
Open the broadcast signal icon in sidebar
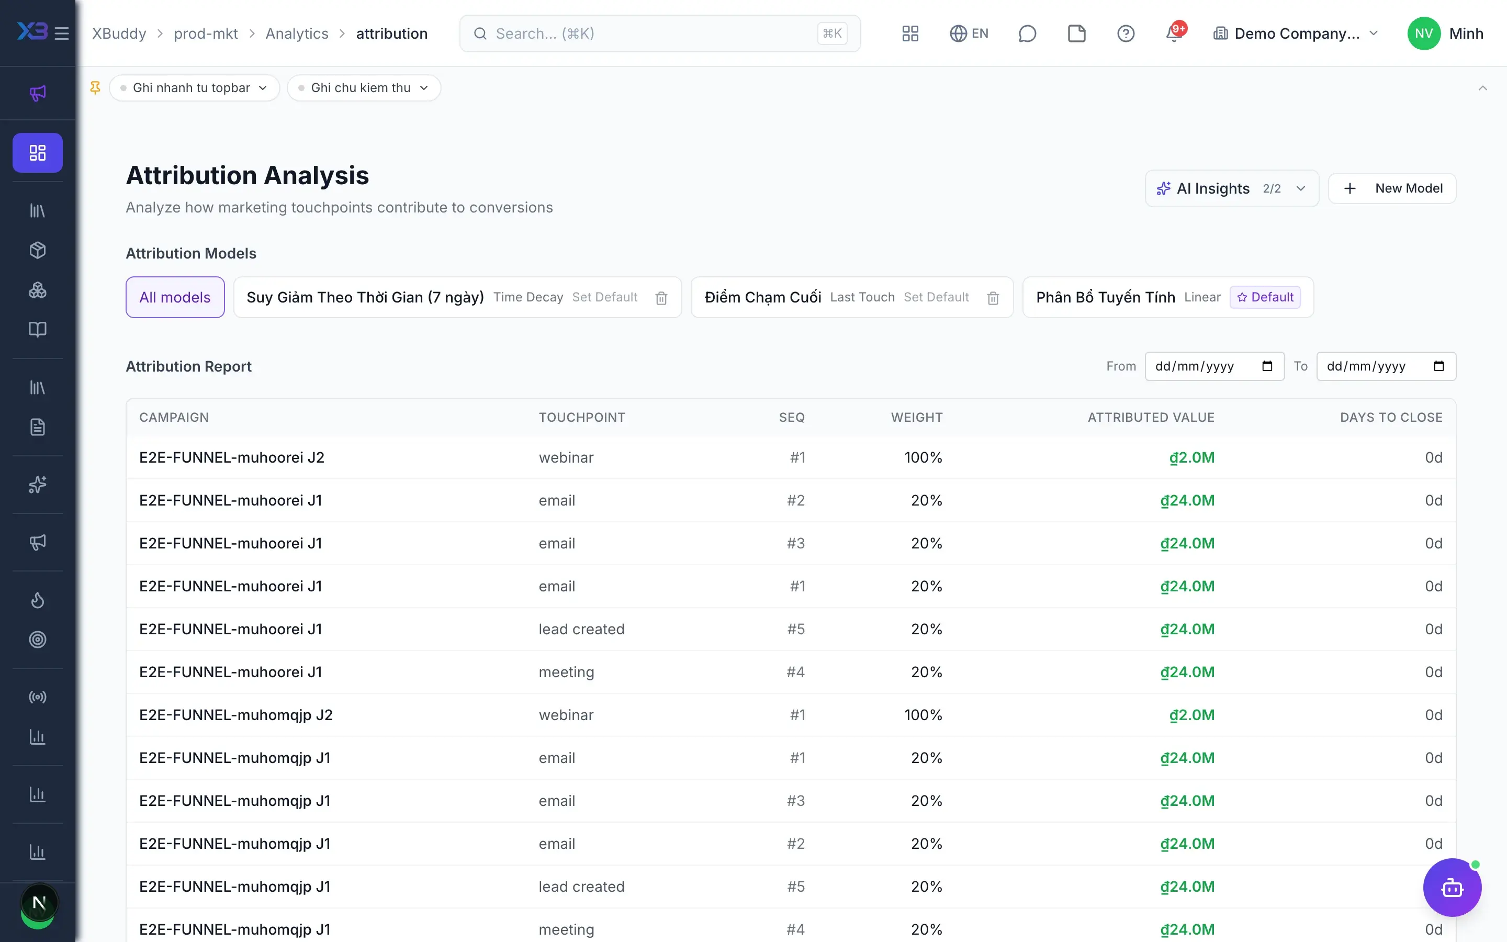pos(37,697)
